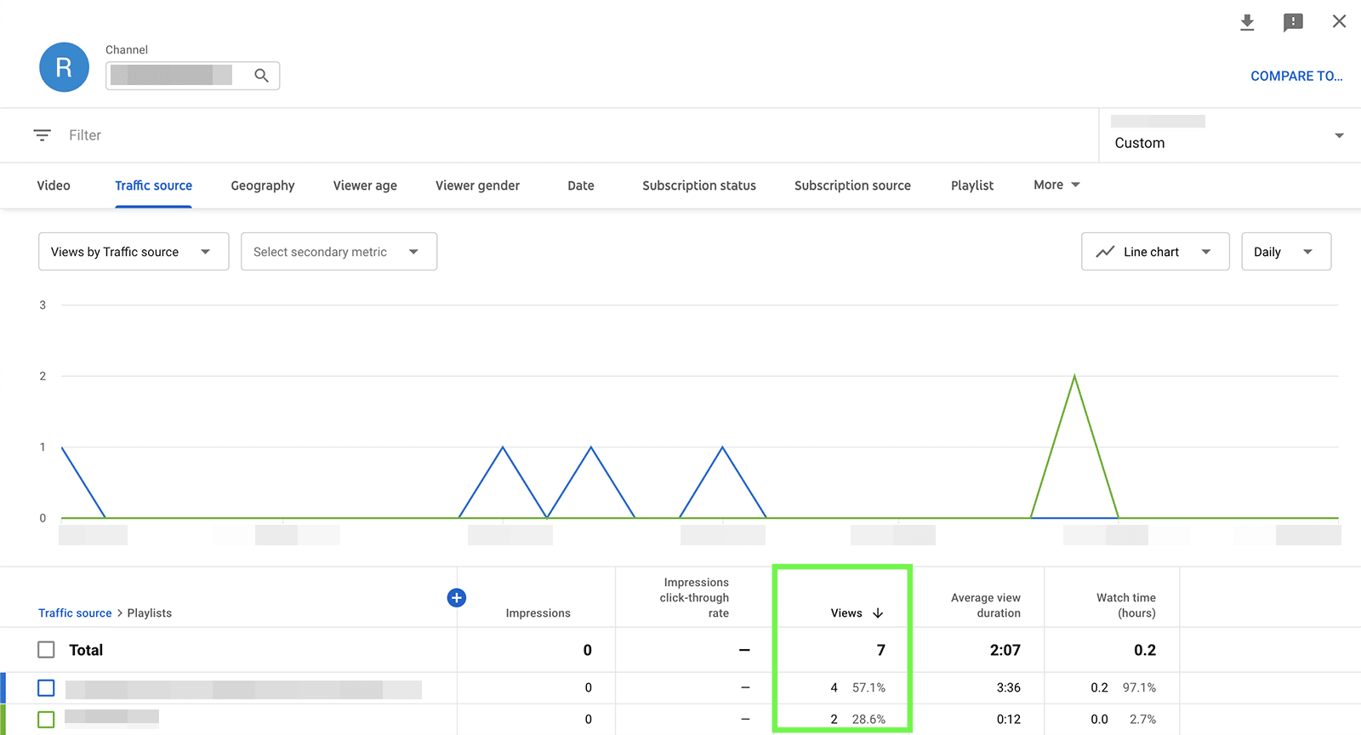This screenshot has width=1361, height=735.
Task: Open the Views by Traffic source dropdown
Action: point(134,252)
